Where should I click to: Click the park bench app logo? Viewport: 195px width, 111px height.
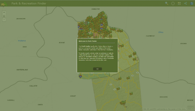[x=4, y=4]
